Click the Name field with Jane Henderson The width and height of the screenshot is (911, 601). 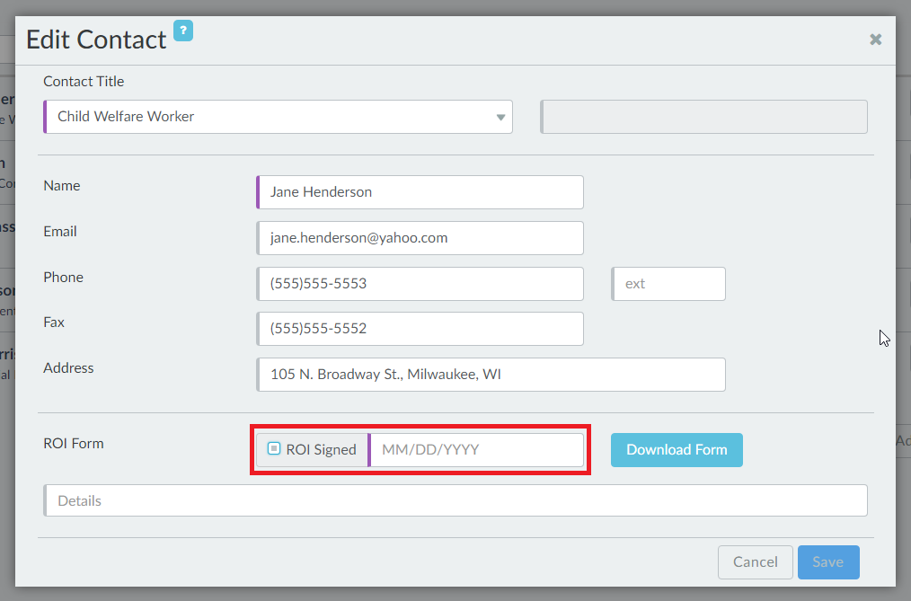[x=420, y=192]
